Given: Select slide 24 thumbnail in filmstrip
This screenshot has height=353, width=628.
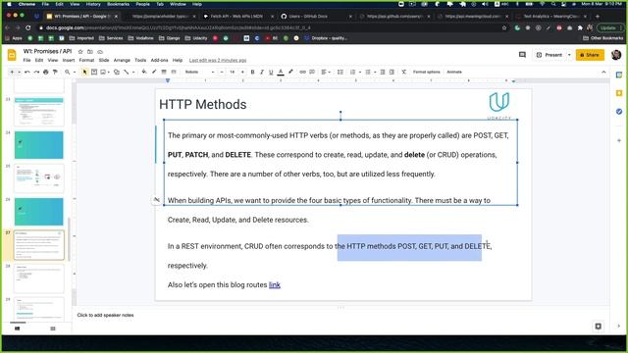Looking at the screenshot, I should [39, 145].
